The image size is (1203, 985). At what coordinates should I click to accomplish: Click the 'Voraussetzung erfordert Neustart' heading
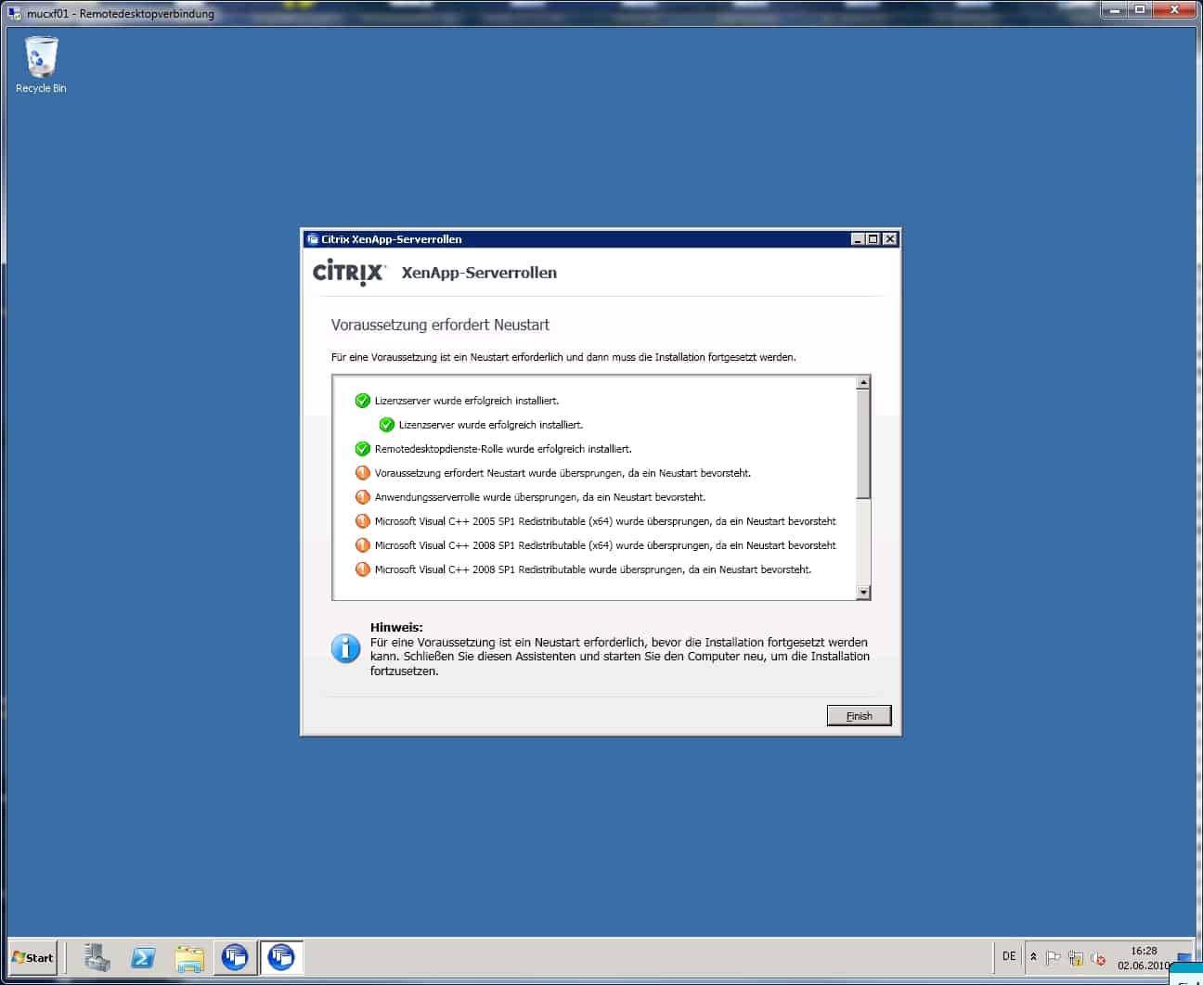(x=440, y=325)
